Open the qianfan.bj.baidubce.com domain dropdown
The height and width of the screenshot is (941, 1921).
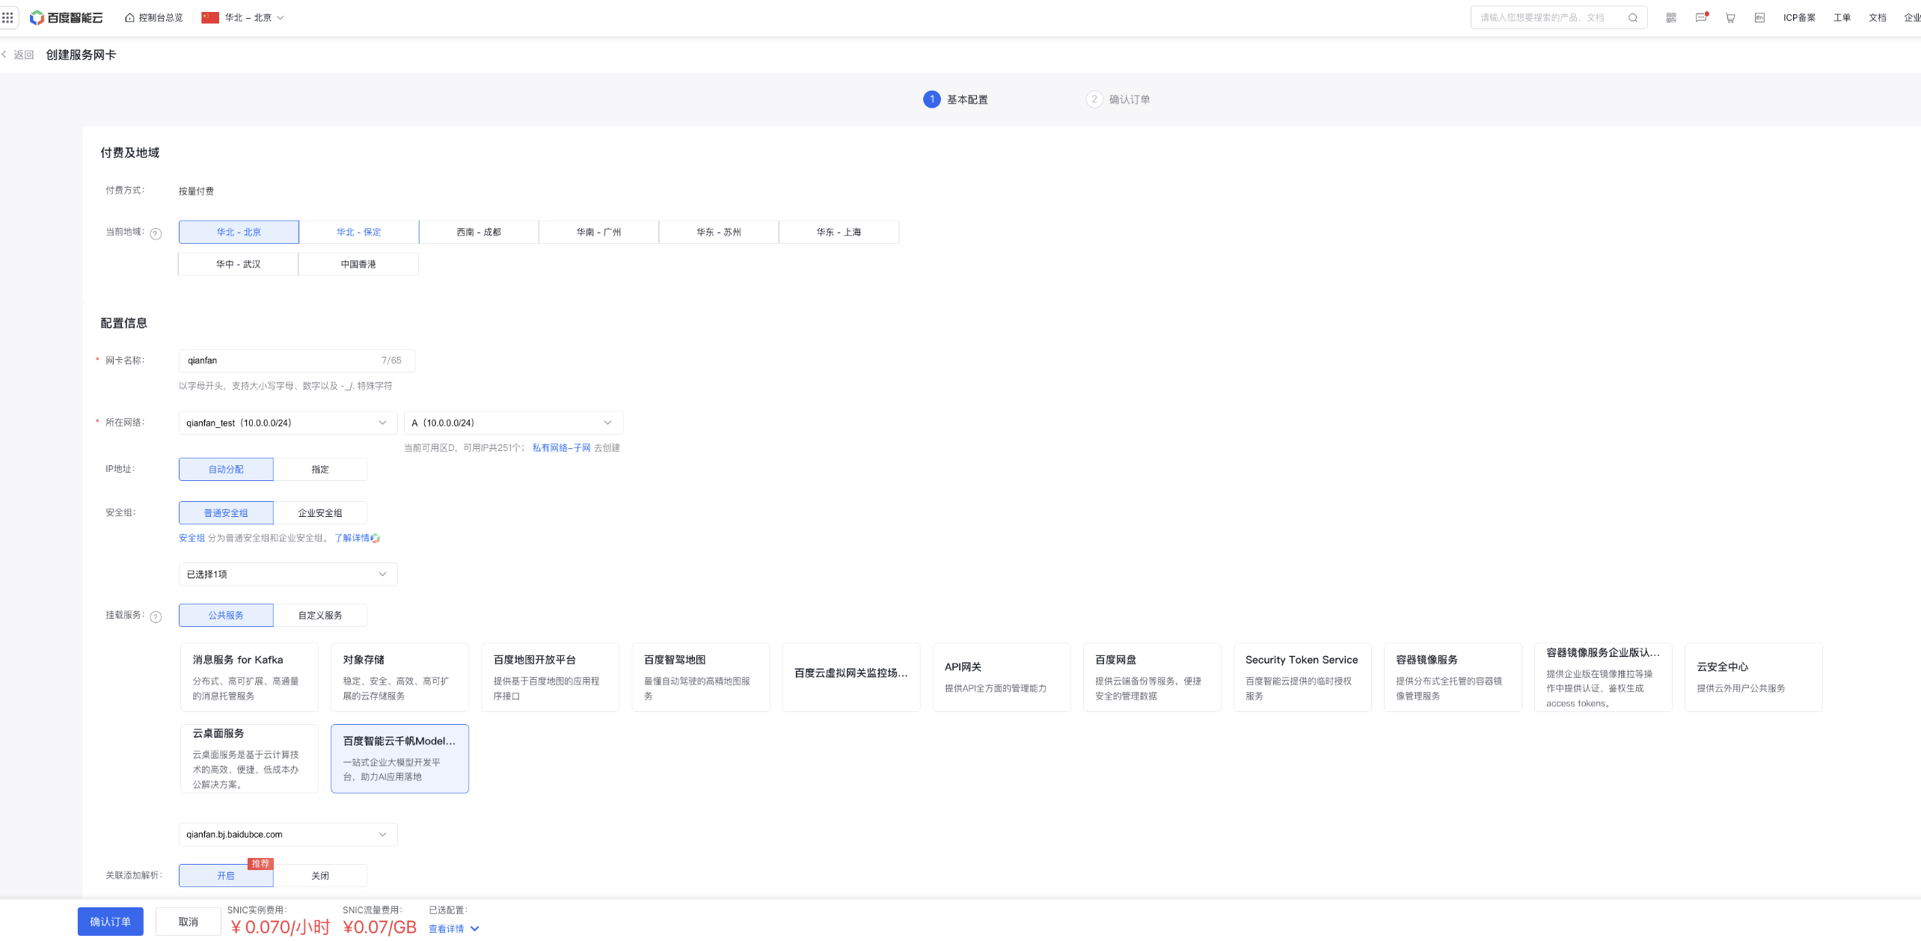[x=288, y=834]
